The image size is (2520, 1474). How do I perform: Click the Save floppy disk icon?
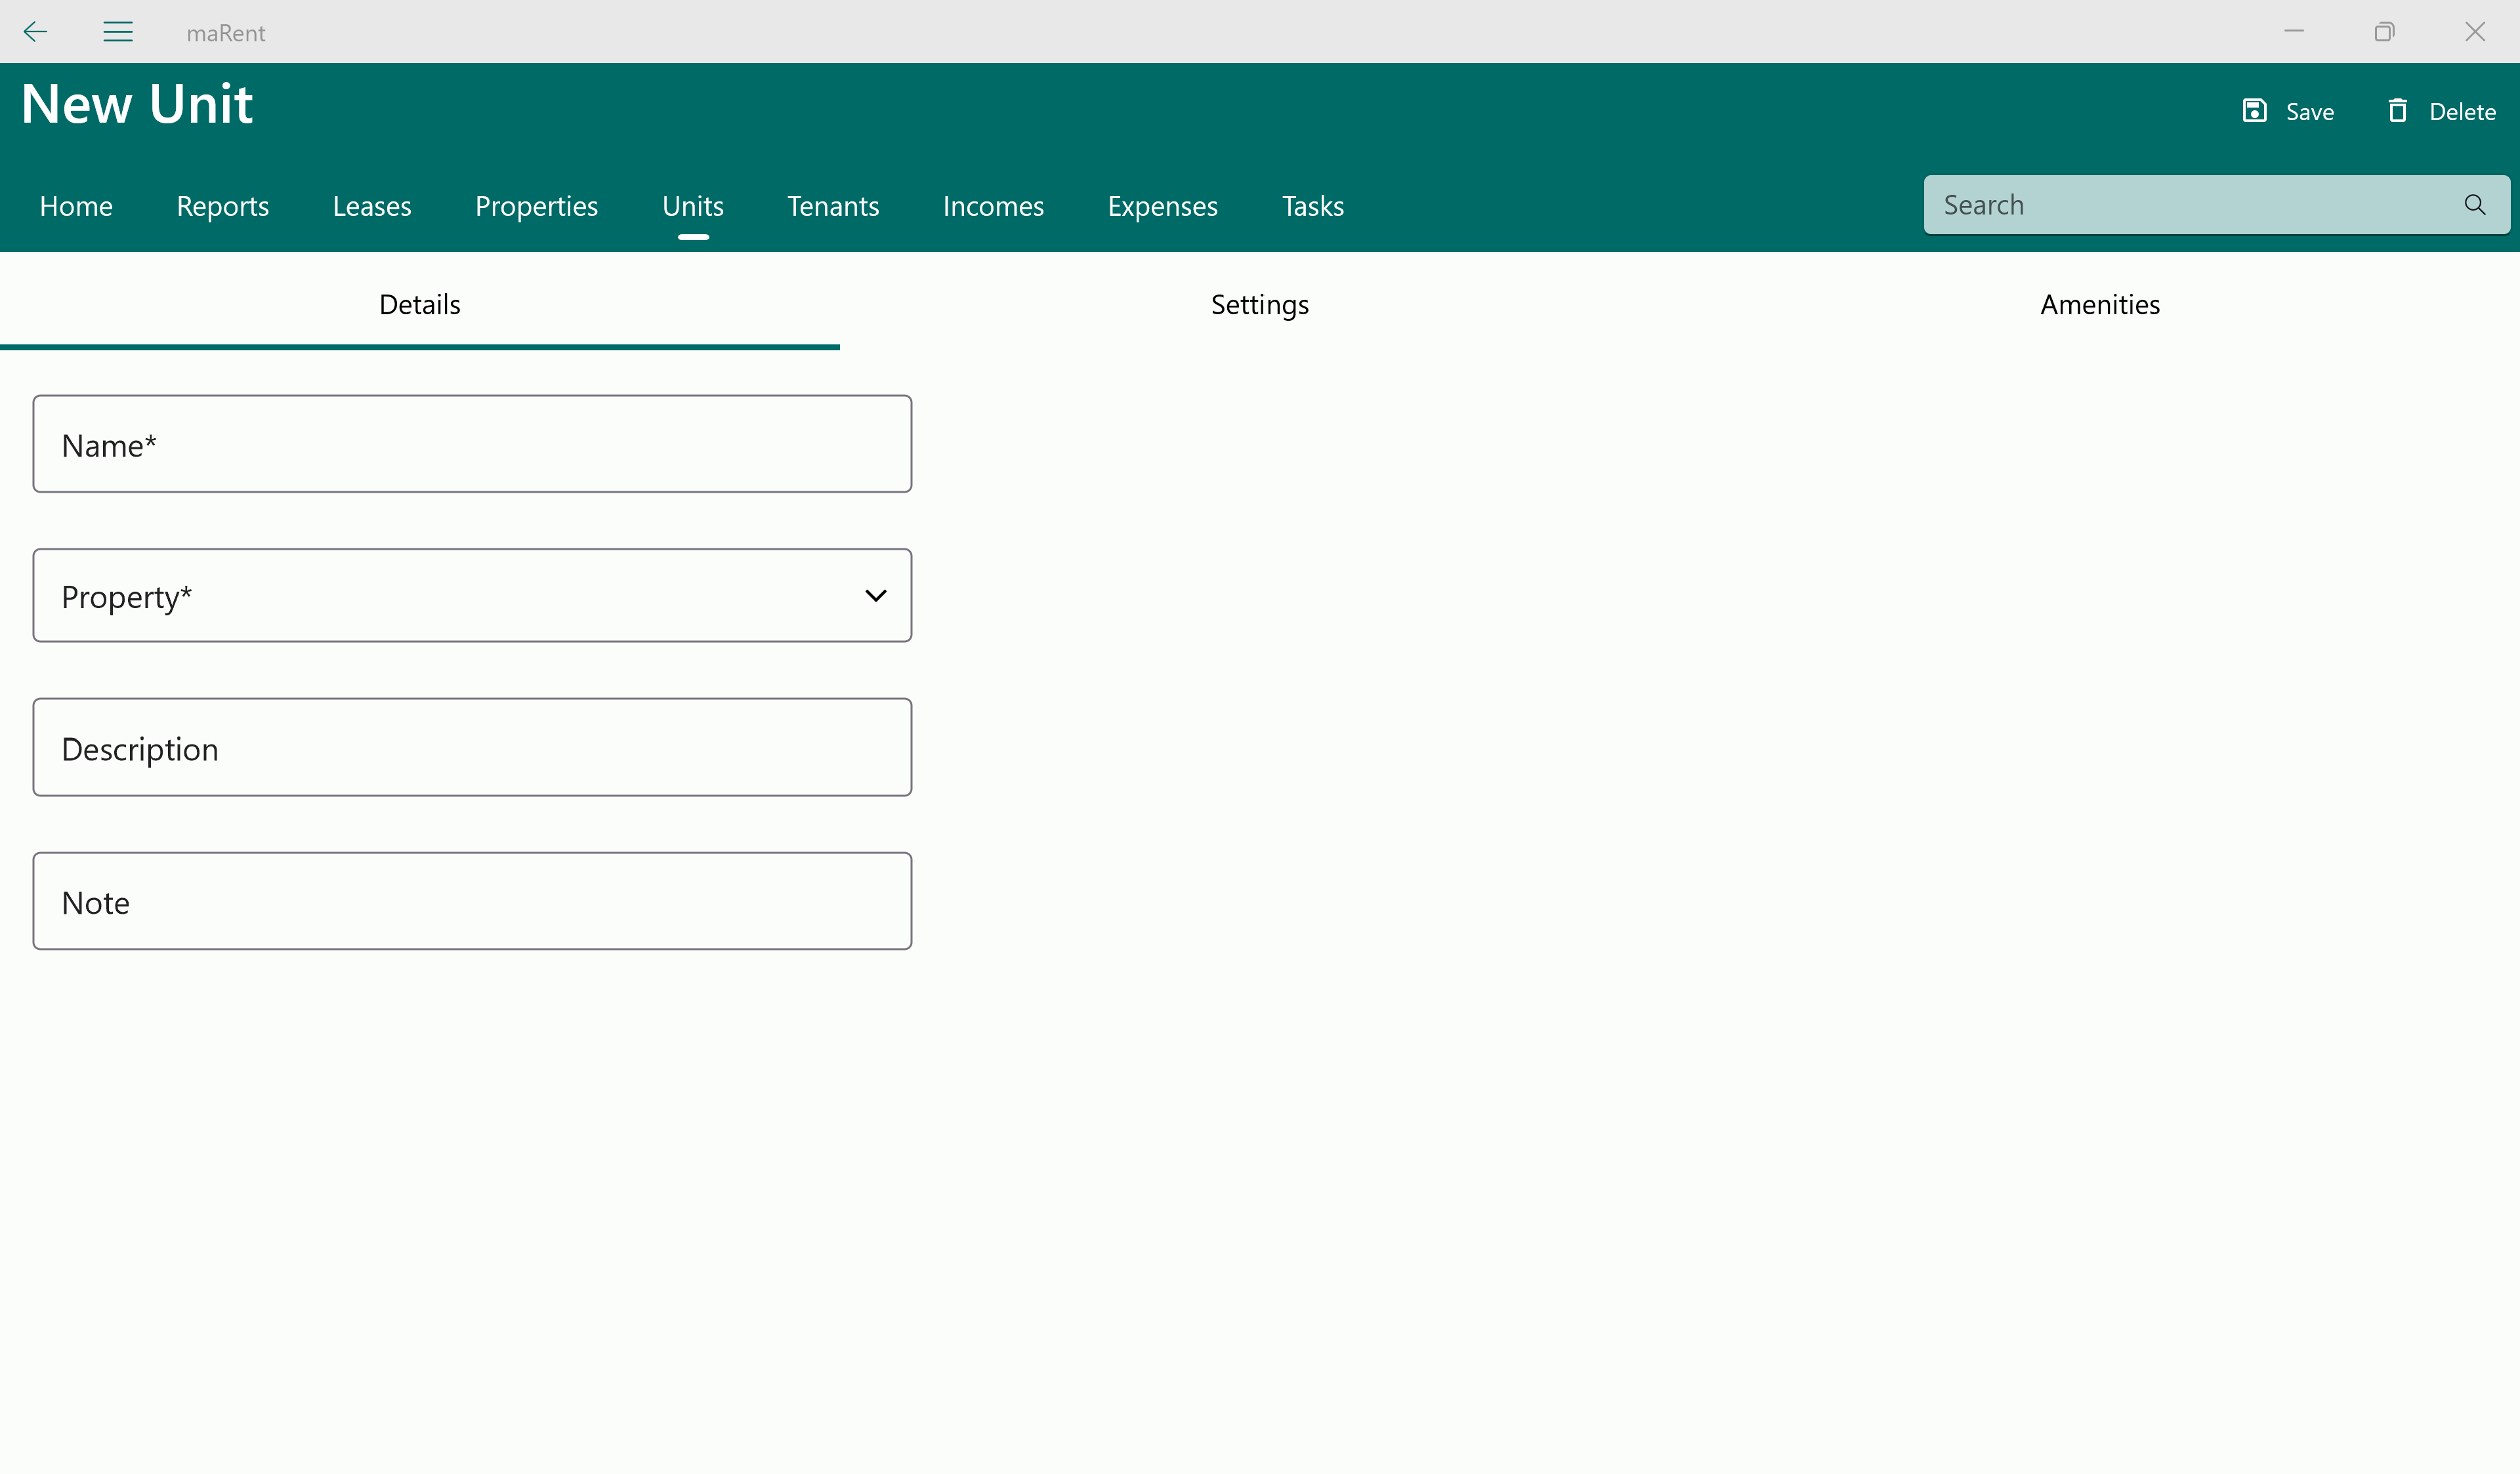[x=2254, y=111]
